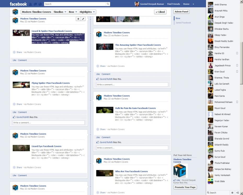Screen dimensions: 243x195
Task: Toggle the Liked button
Action: click(160, 12)
